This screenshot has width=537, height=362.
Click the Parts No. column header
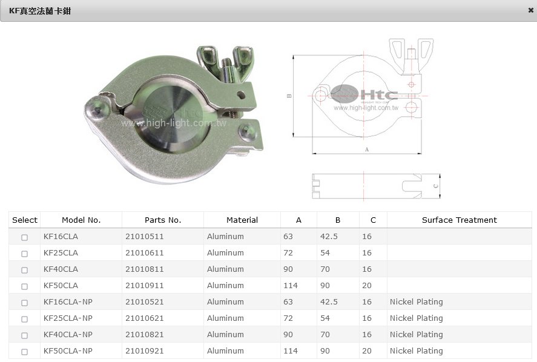[163, 220]
